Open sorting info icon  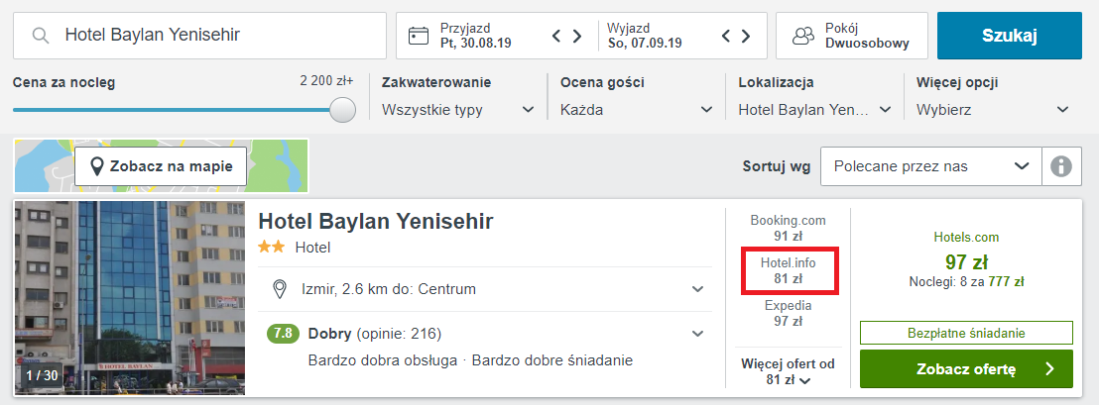[1061, 166]
